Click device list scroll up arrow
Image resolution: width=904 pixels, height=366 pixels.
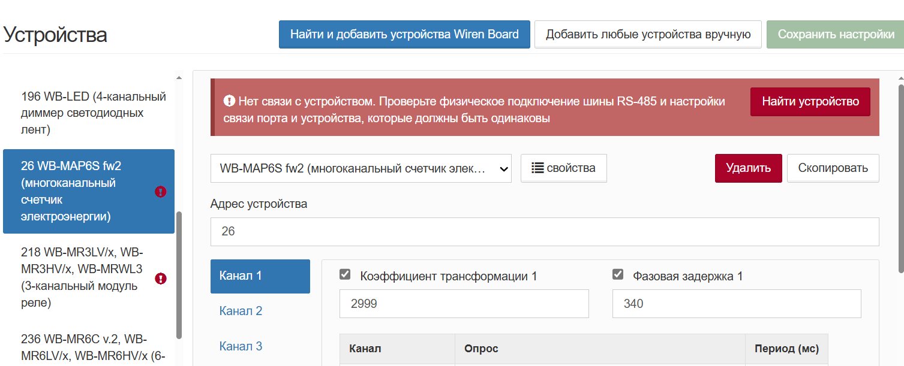tap(179, 77)
